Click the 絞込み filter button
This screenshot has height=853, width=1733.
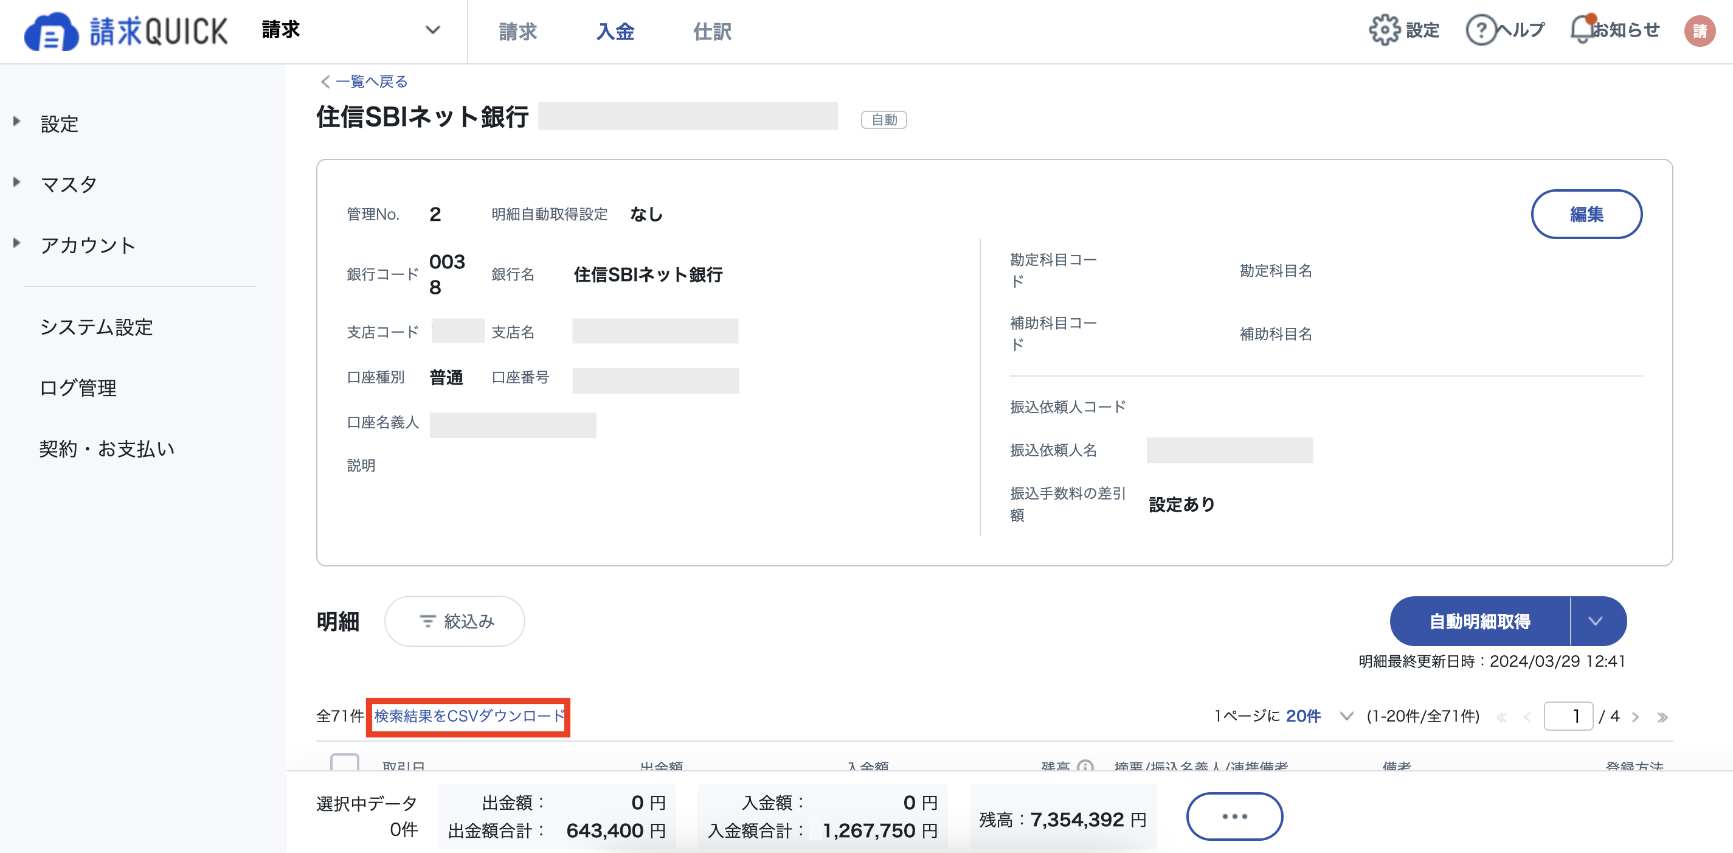454,621
